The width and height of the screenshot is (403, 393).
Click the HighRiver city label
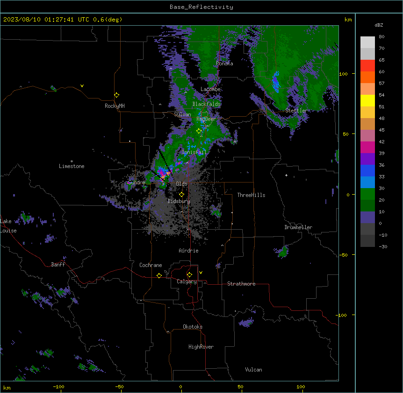[201, 347]
